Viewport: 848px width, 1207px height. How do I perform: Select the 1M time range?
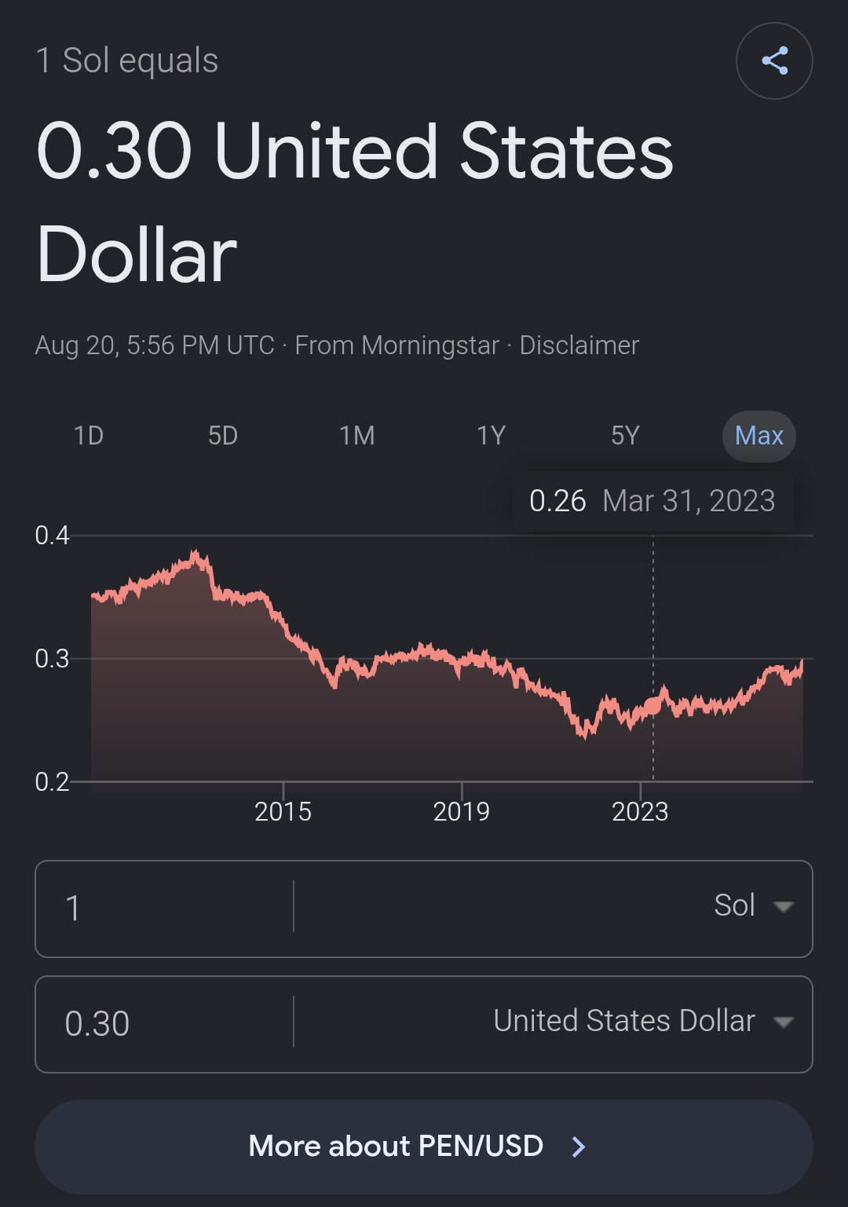[357, 436]
